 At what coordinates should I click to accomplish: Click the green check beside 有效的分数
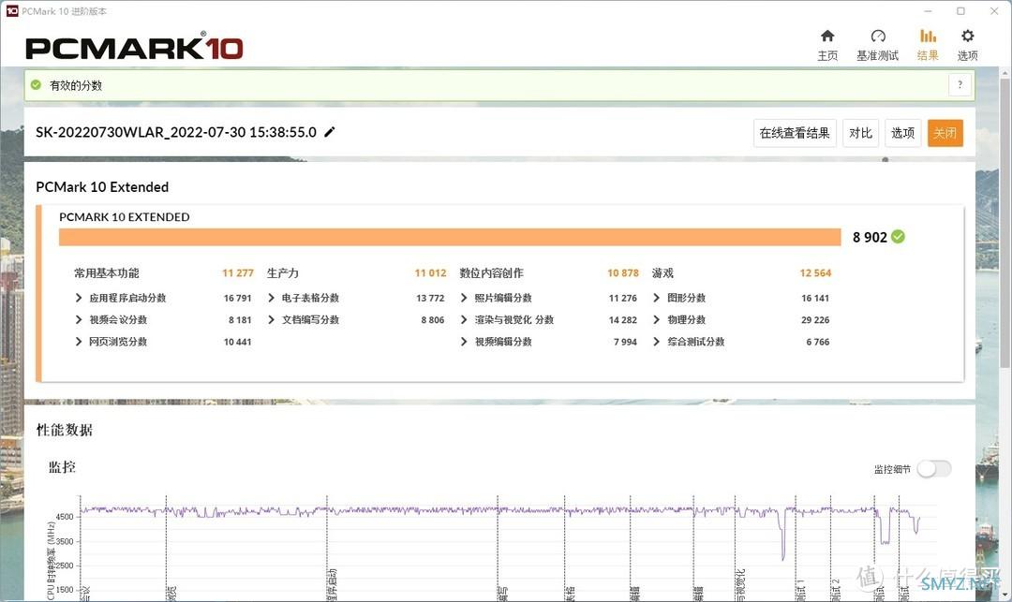(x=37, y=85)
